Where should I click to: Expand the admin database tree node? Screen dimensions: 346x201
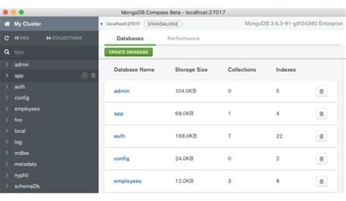click(x=7, y=64)
